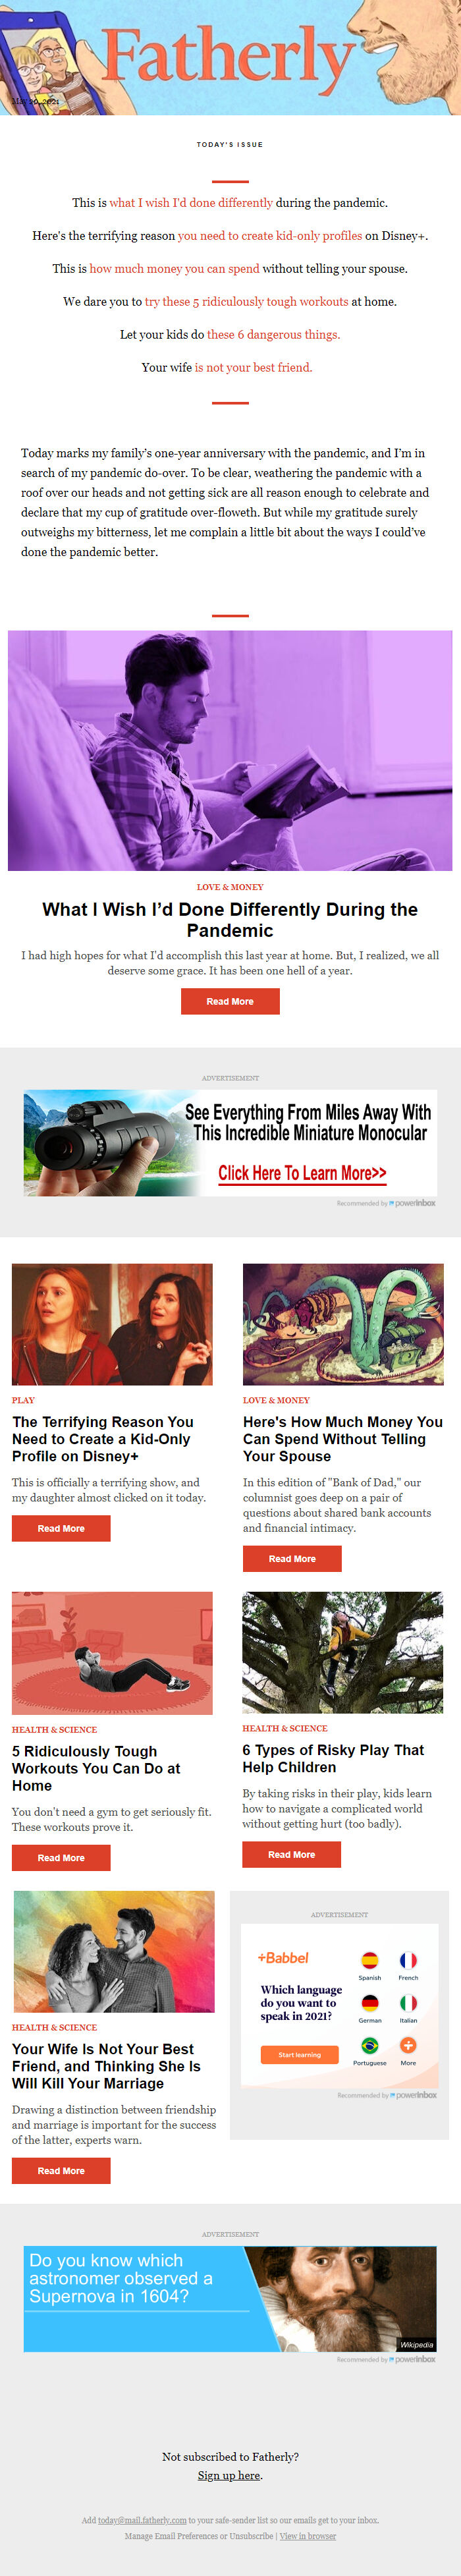Image resolution: width=461 pixels, height=2576 pixels.
Task: Select the Portuguese flag icon
Action: click(369, 2046)
